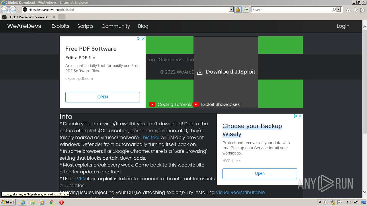This screenshot has height=206, width=367.
Task: Open the Scripts nav menu item
Action: click(85, 26)
